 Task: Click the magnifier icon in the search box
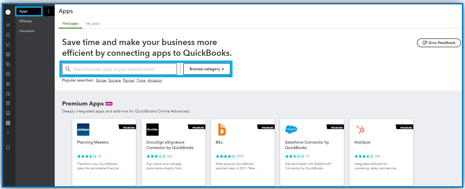point(68,69)
